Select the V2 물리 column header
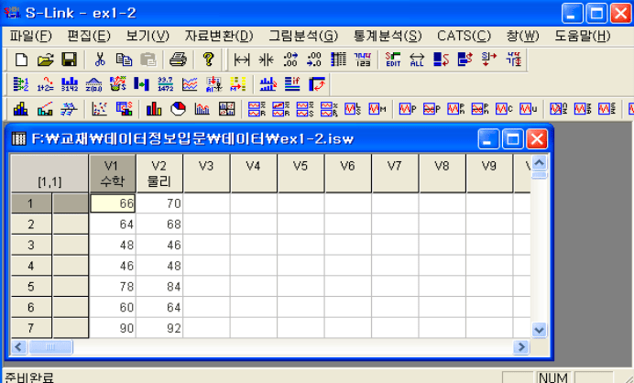The image size is (634, 383). [x=159, y=173]
